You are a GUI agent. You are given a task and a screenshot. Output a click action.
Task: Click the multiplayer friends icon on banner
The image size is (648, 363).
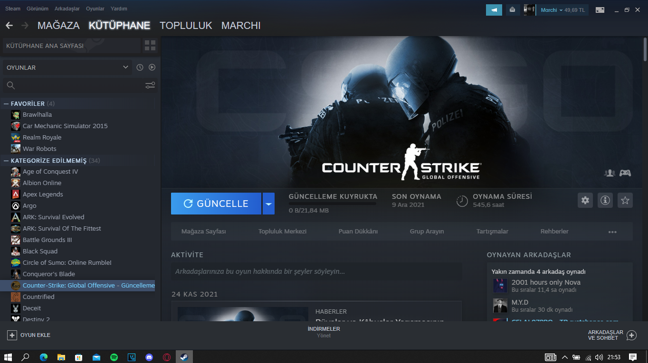[610, 173]
